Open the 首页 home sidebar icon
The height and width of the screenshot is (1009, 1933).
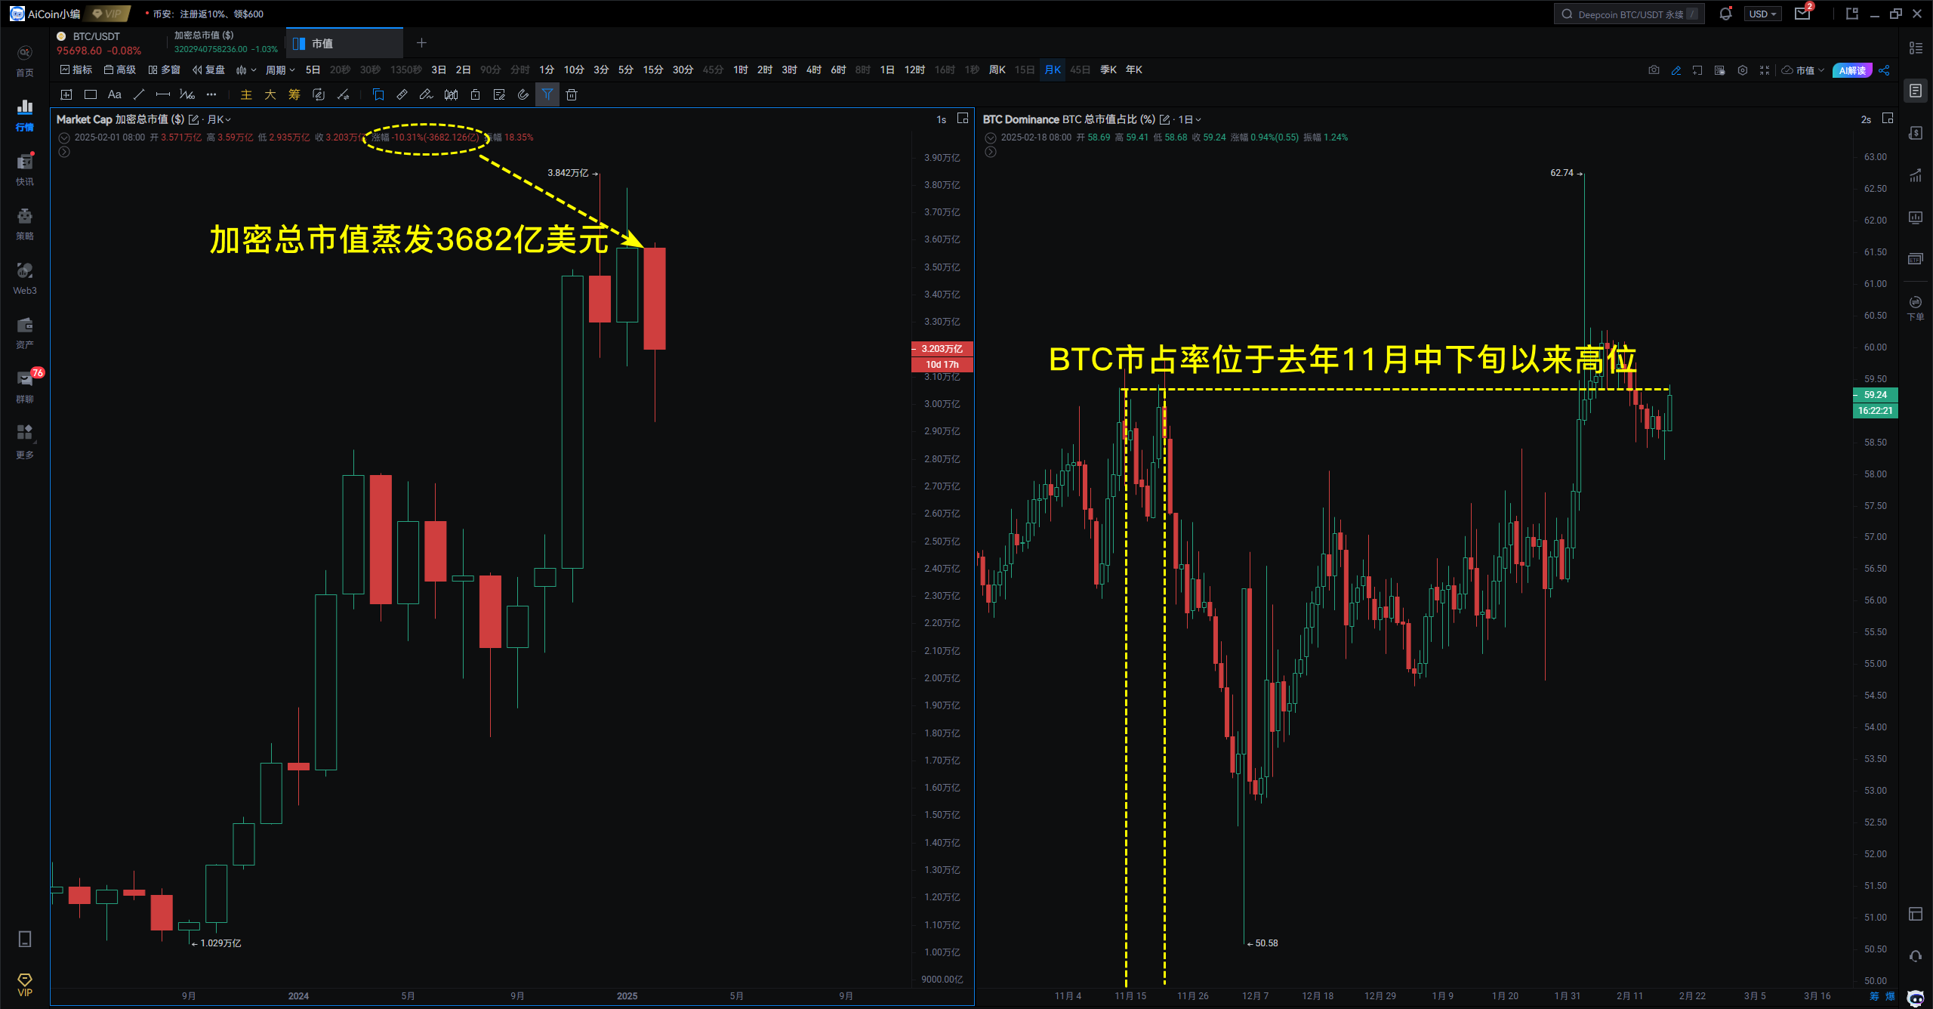[x=25, y=60]
